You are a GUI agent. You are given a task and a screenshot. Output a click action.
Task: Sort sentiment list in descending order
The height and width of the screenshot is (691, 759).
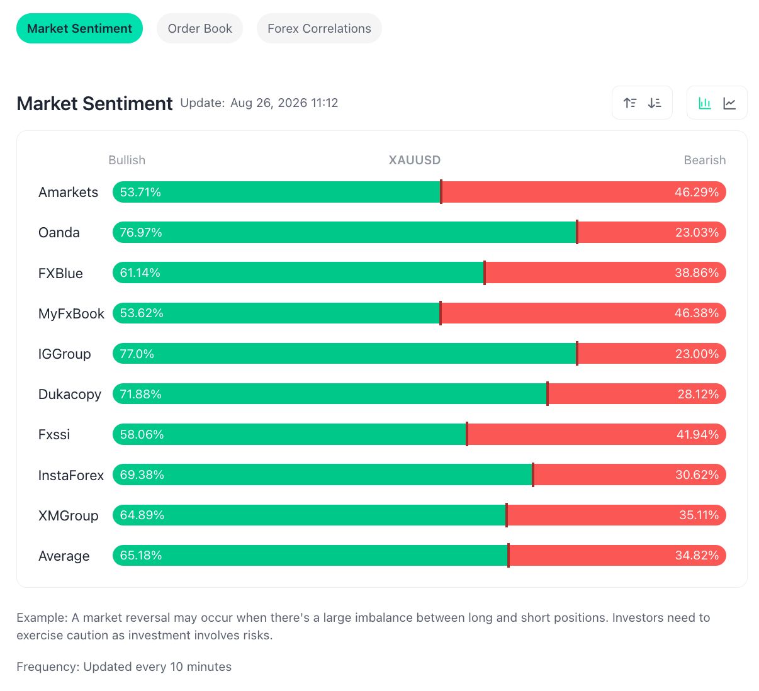tap(655, 103)
